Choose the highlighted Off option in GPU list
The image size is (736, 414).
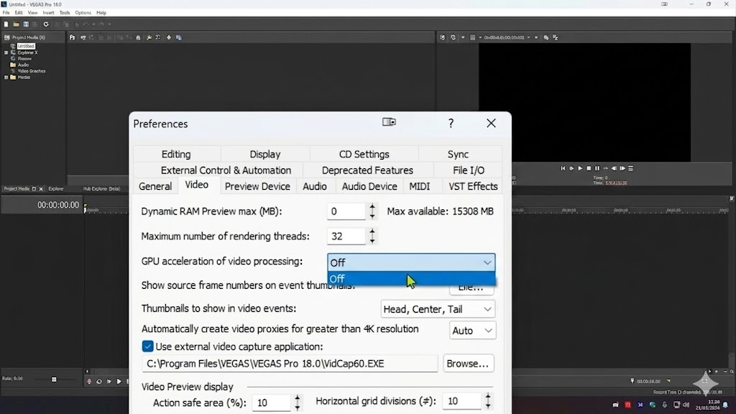coord(411,279)
